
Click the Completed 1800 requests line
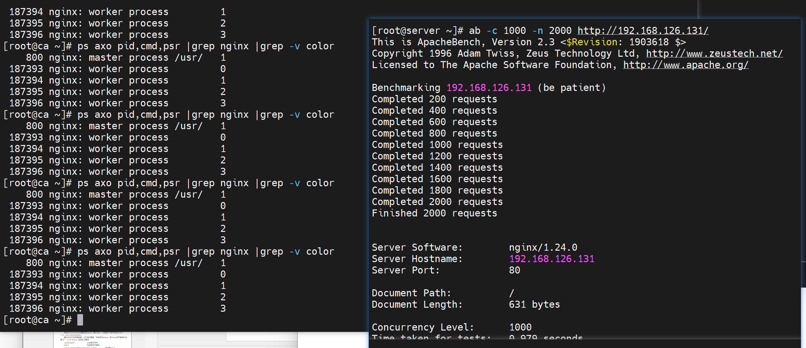[437, 190]
